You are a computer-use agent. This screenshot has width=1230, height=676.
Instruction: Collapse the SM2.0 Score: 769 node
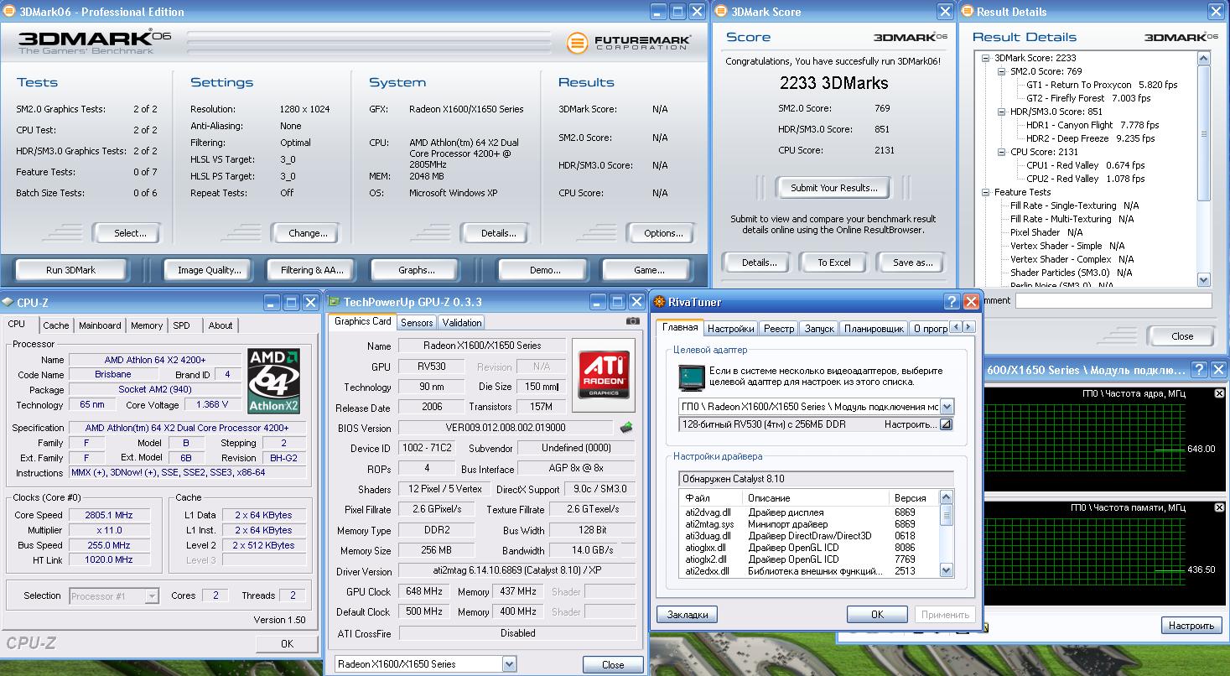(x=1002, y=71)
